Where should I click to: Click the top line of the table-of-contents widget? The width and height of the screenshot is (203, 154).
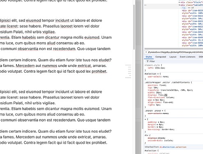(128, 65)
